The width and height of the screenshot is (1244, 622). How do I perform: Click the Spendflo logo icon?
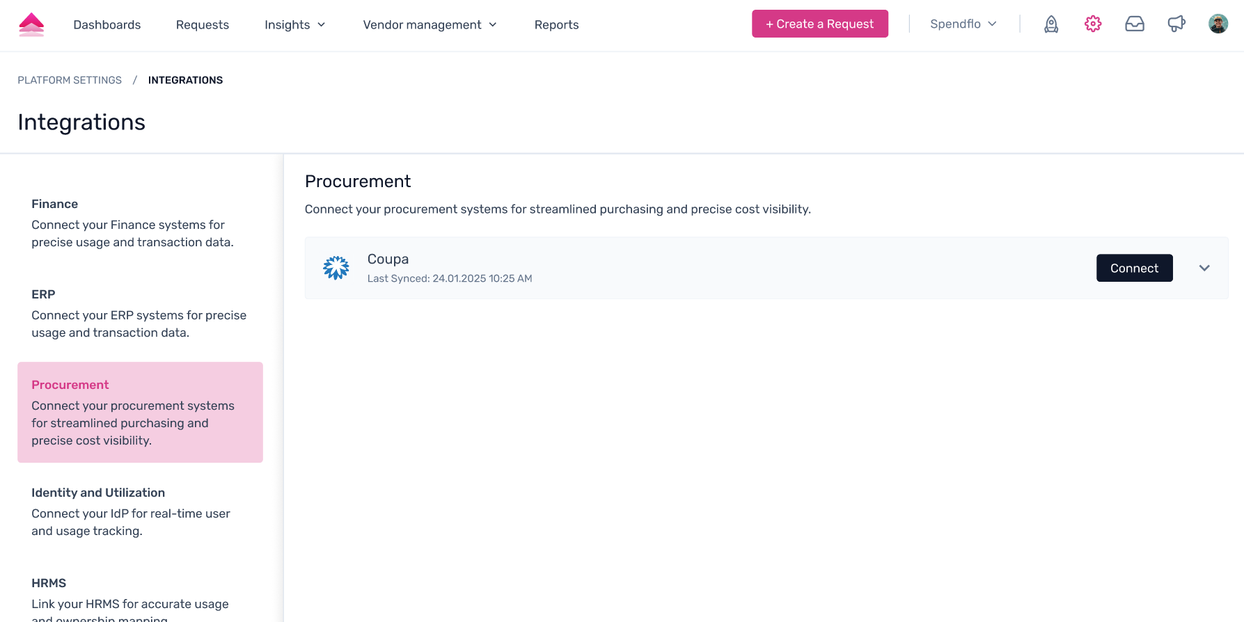31,25
